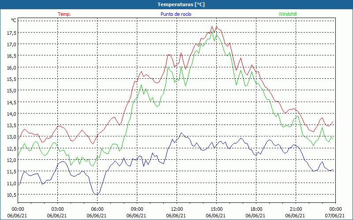Click the blue dew point minimum near 06:00
The height and width of the screenshot is (220, 353).
(97, 194)
